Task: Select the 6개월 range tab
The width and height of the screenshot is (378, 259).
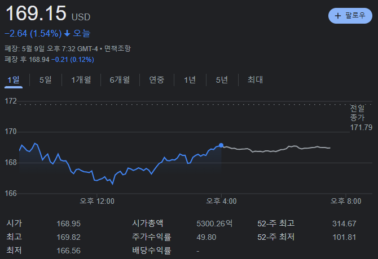Action: pyautogui.click(x=120, y=80)
